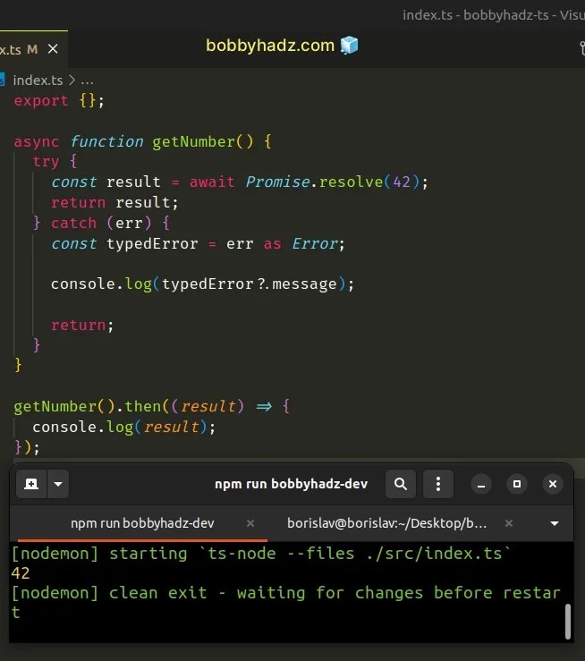The height and width of the screenshot is (661, 585).
Task: Expand the terminal tabs list dropdown
Action: pyautogui.click(x=555, y=523)
